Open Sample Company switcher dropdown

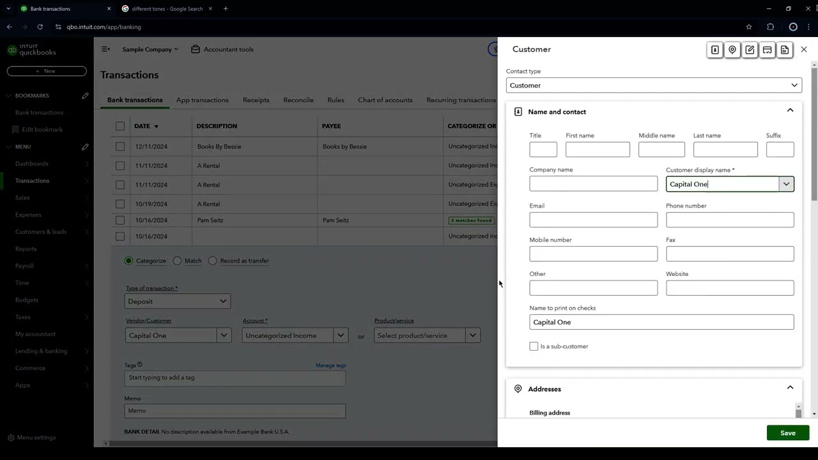pyautogui.click(x=150, y=49)
